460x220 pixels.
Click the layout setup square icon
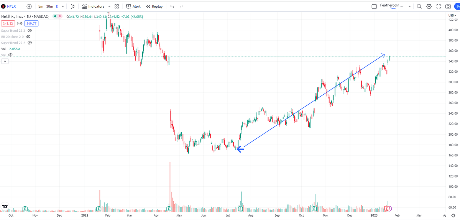click(x=375, y=6)
